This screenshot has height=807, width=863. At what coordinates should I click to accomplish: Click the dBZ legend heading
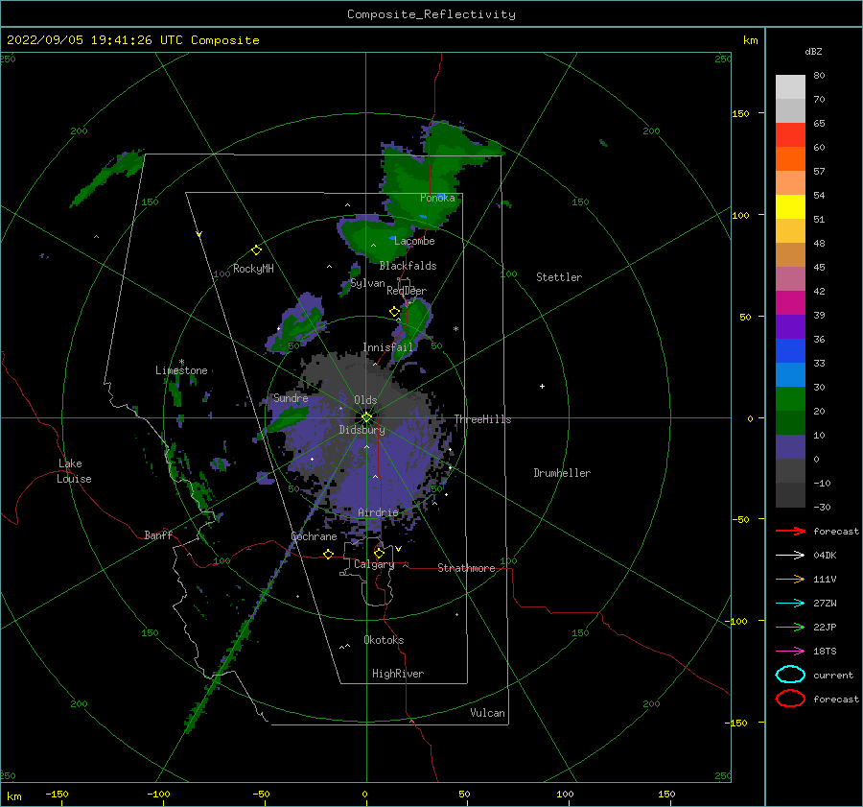[x=813, y=51]
